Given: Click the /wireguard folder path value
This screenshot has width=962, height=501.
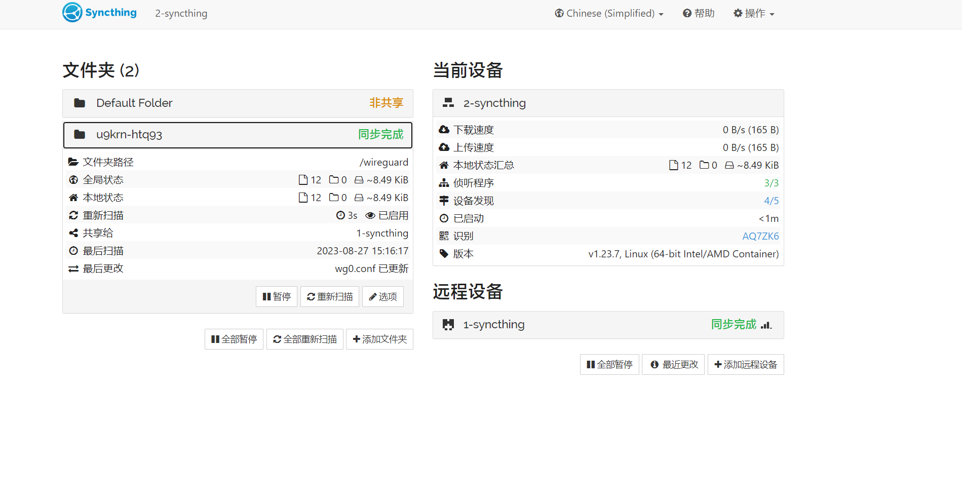Looking at the screenshot, I should [x=384, y=162].
